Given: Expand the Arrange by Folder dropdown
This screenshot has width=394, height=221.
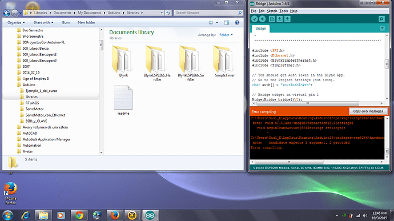Looking at the screenshot, I should [226, 35].
